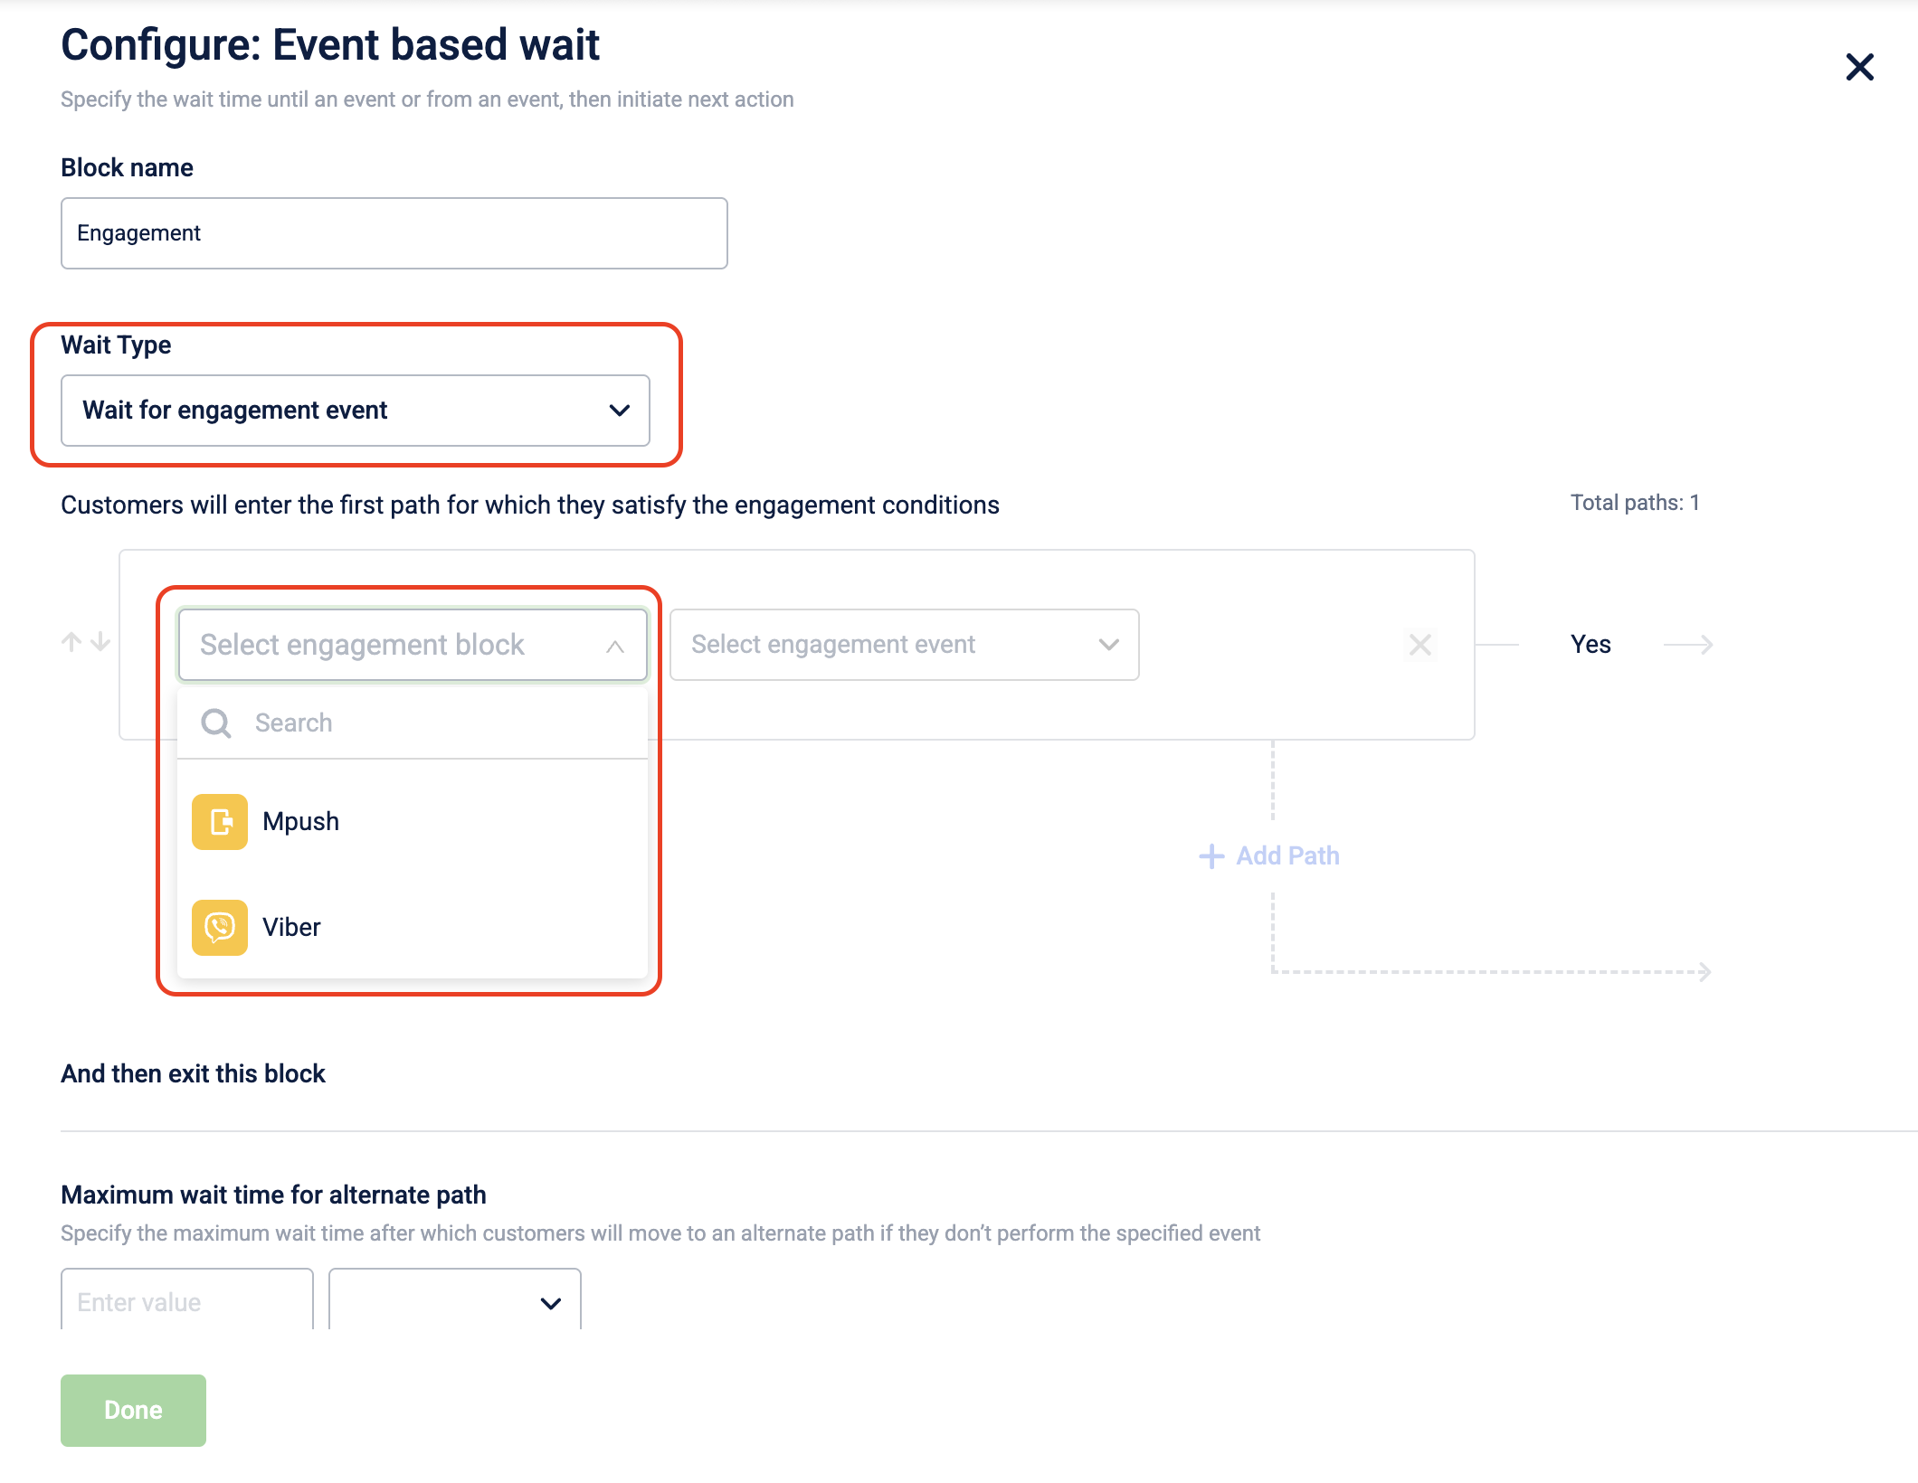
Task: Click the Enter value wait time field
Action: coord(187,1300)
